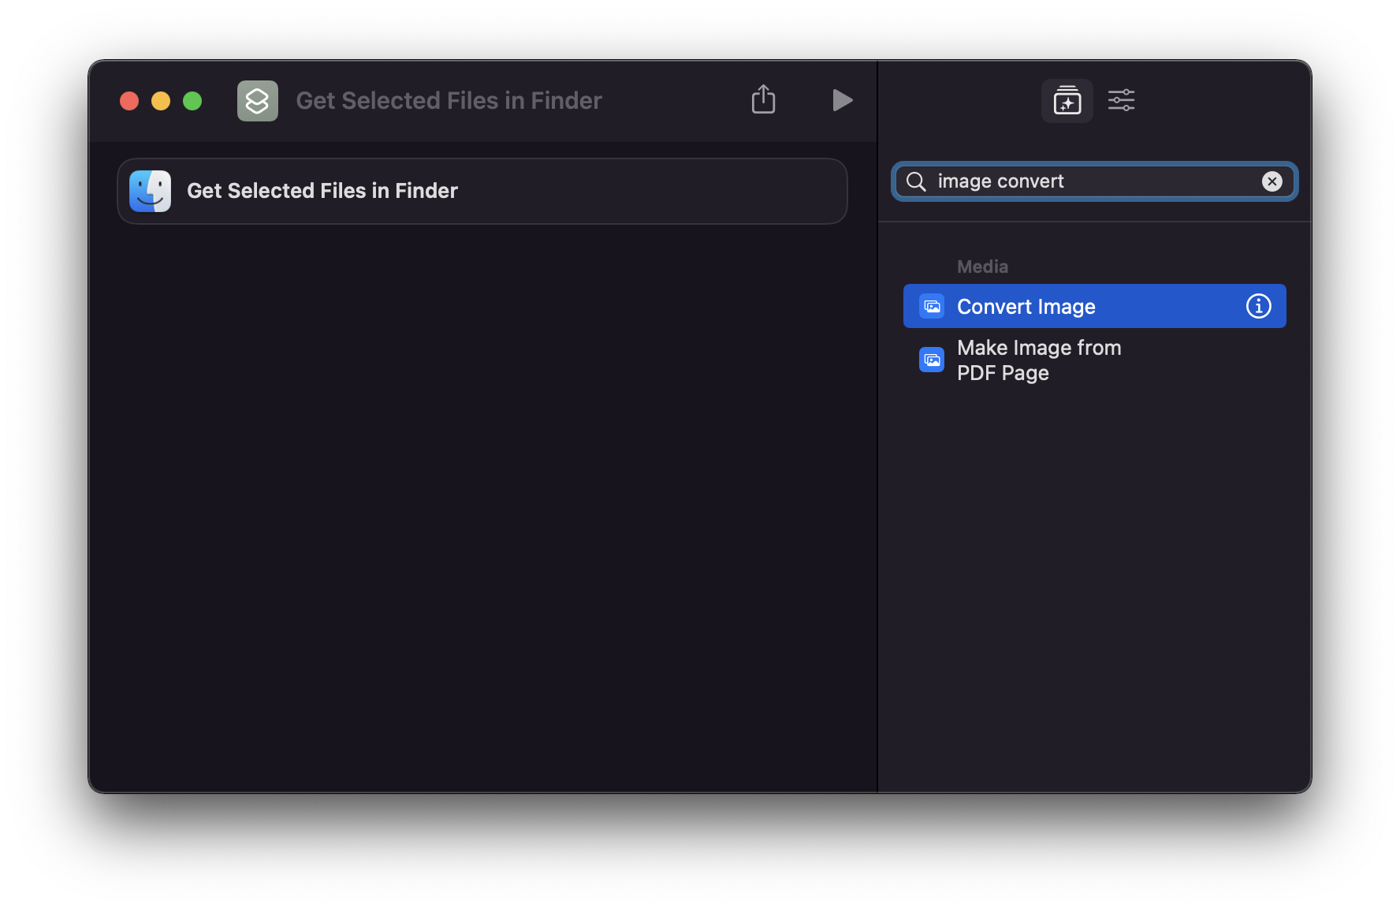1400x910 pixels.
Task: Show details with the Convert Image info button
Action: 1258,306
